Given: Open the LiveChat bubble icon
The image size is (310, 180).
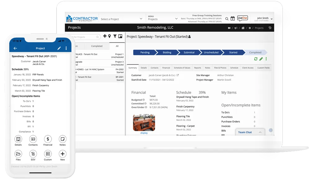Looking at the screenshot, I should pyautogui.click(x=242, y=18).
